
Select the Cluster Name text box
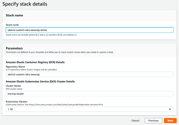coord(89,94)
